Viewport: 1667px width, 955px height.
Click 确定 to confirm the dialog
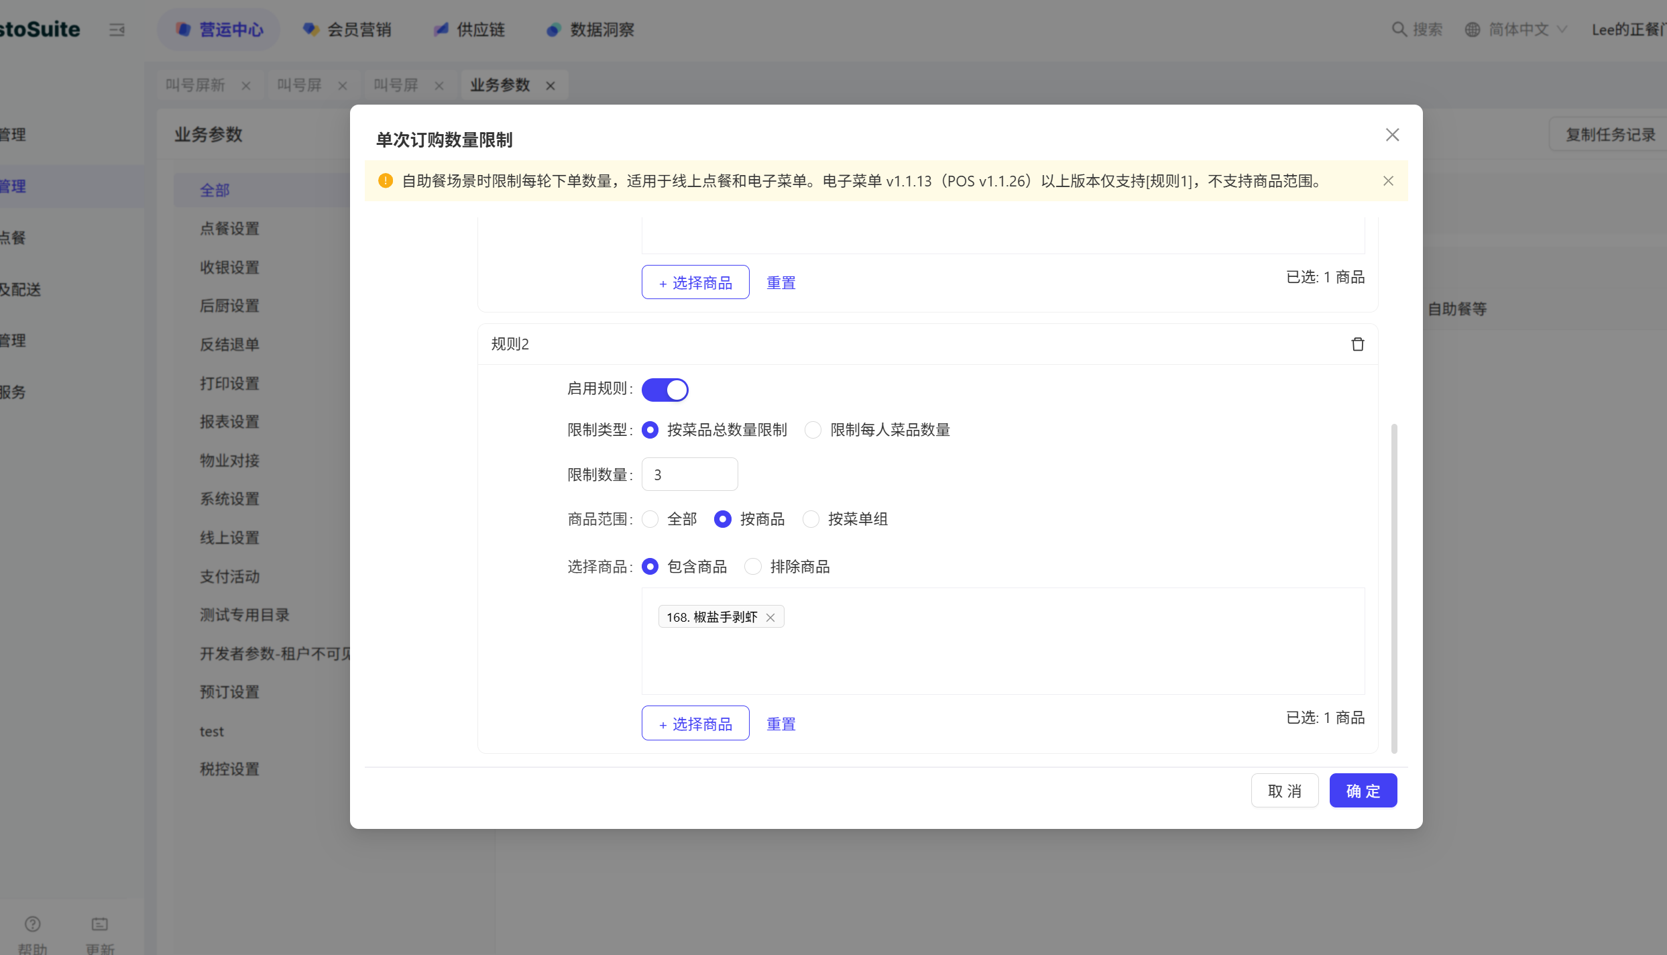pyautogui.click(x=1363, y=791)
